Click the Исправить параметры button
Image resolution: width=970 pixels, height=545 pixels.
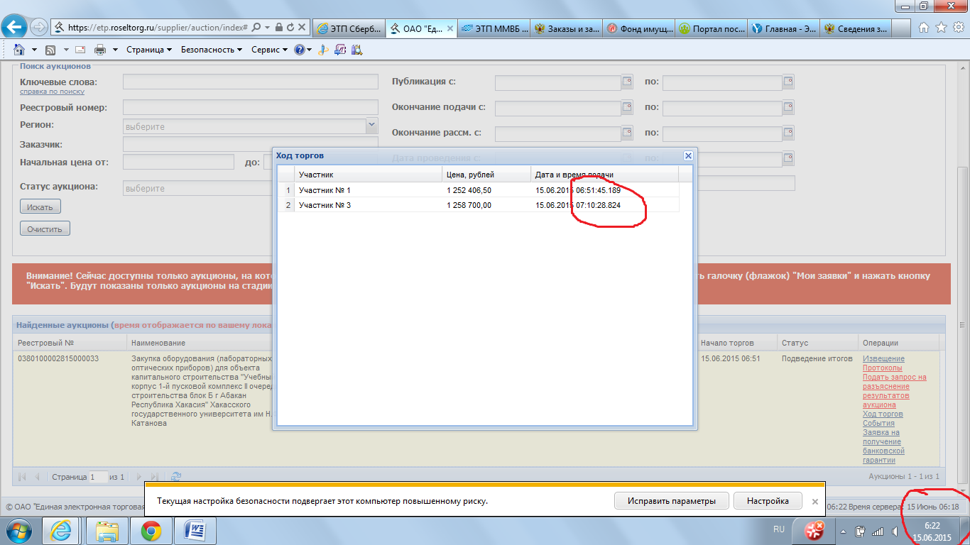pos(671,501)
